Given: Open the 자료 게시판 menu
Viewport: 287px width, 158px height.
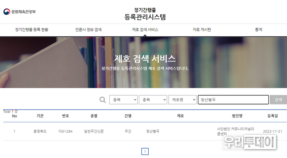Looking at the screenshot, I should pyautogui.click(x=202, y=29).
